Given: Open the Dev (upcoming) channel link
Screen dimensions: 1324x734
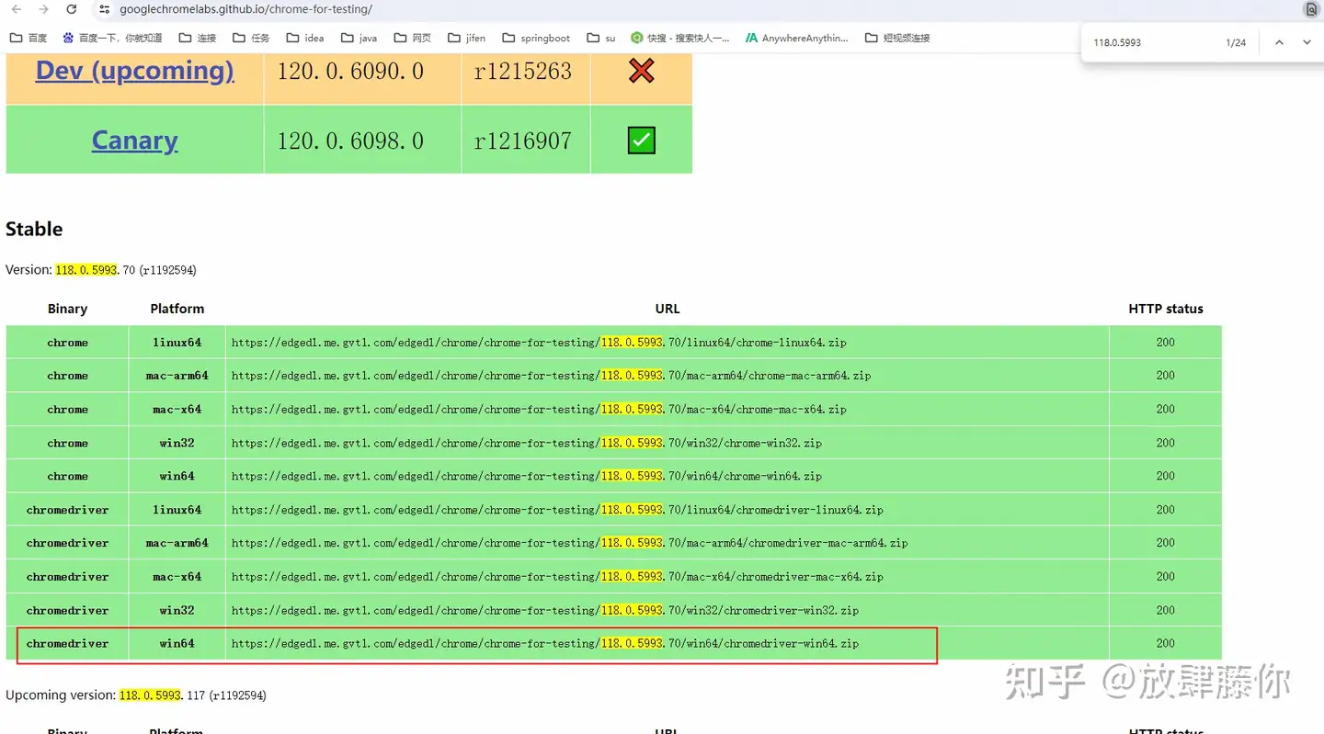Looking at the screenshot, I should 134,71.
